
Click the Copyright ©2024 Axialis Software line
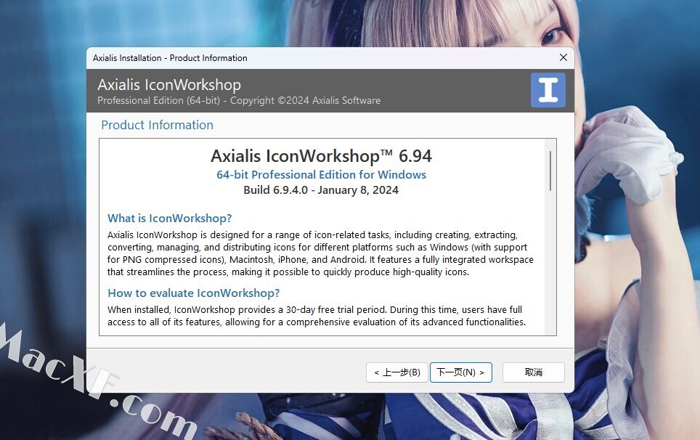pos(306,101)
